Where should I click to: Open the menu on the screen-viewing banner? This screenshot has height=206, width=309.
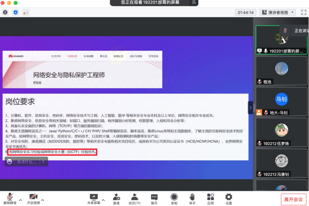click(x=194, y=3)
